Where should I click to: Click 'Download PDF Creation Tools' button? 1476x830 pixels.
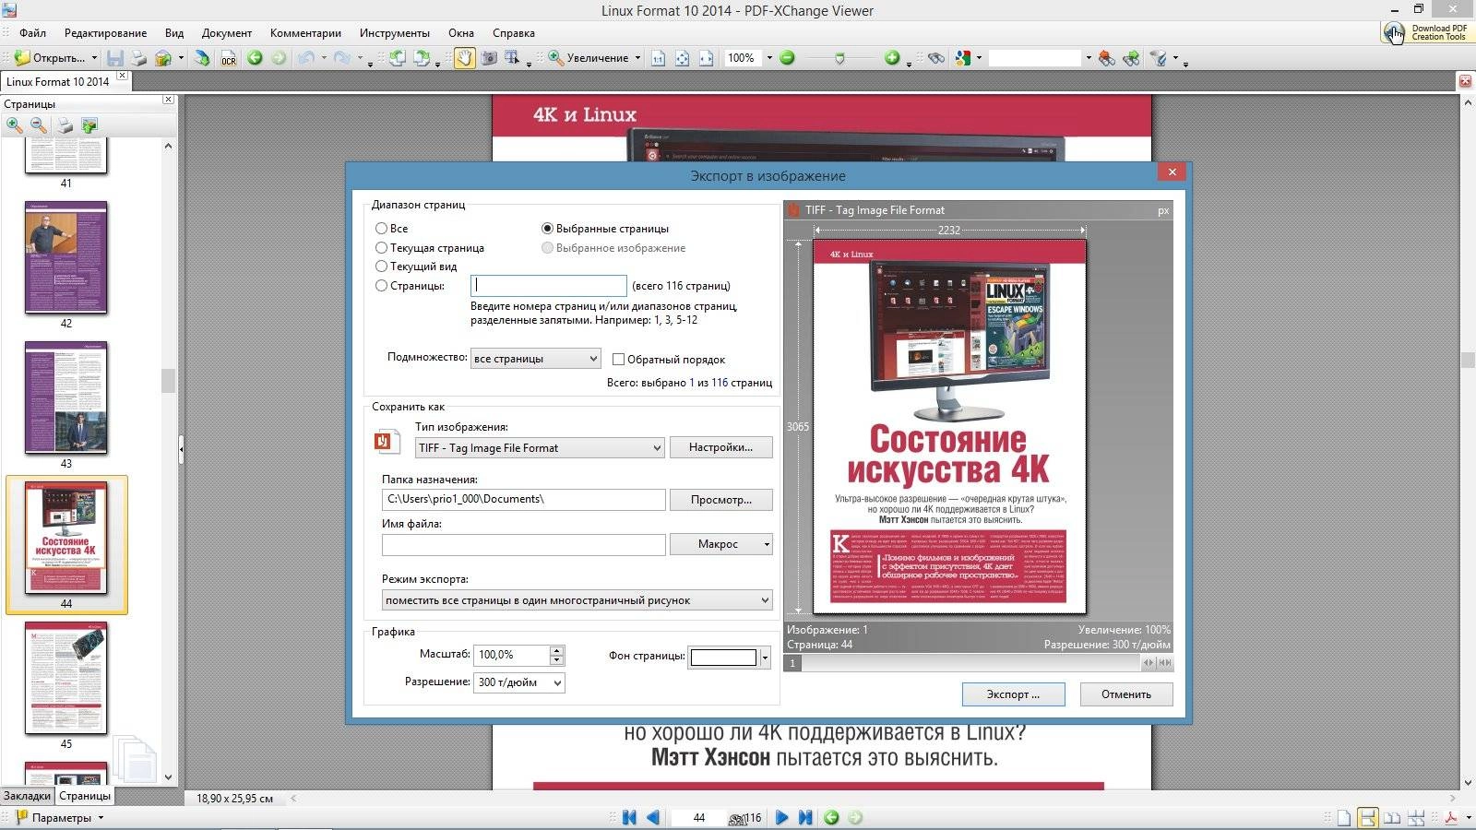click(1426, 32)
